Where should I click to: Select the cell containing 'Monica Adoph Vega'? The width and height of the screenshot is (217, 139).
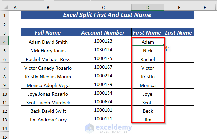point(48,85)
